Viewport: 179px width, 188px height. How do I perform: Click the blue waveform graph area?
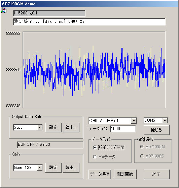94,70
